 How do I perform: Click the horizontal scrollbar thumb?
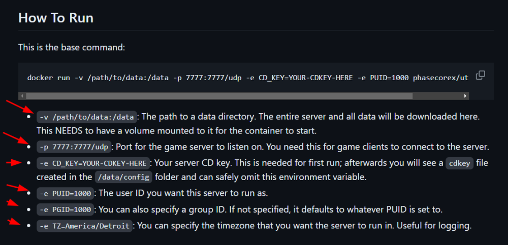[219, 96]
